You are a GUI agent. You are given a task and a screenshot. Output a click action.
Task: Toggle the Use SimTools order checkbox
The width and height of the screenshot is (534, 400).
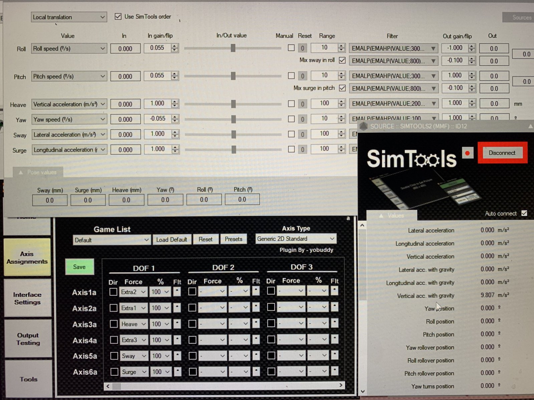click(x=118, y=16)
